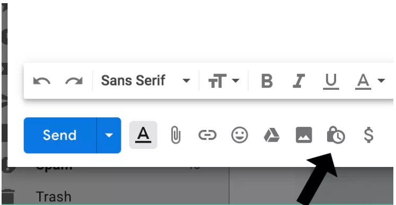Open the text color picker
Viewport: 396px width, 205px height.
[x=363, y=81]
